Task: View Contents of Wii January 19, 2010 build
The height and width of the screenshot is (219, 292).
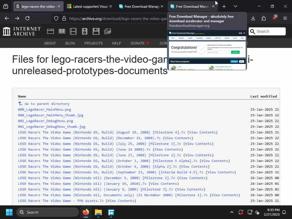Action: (164, 184)
